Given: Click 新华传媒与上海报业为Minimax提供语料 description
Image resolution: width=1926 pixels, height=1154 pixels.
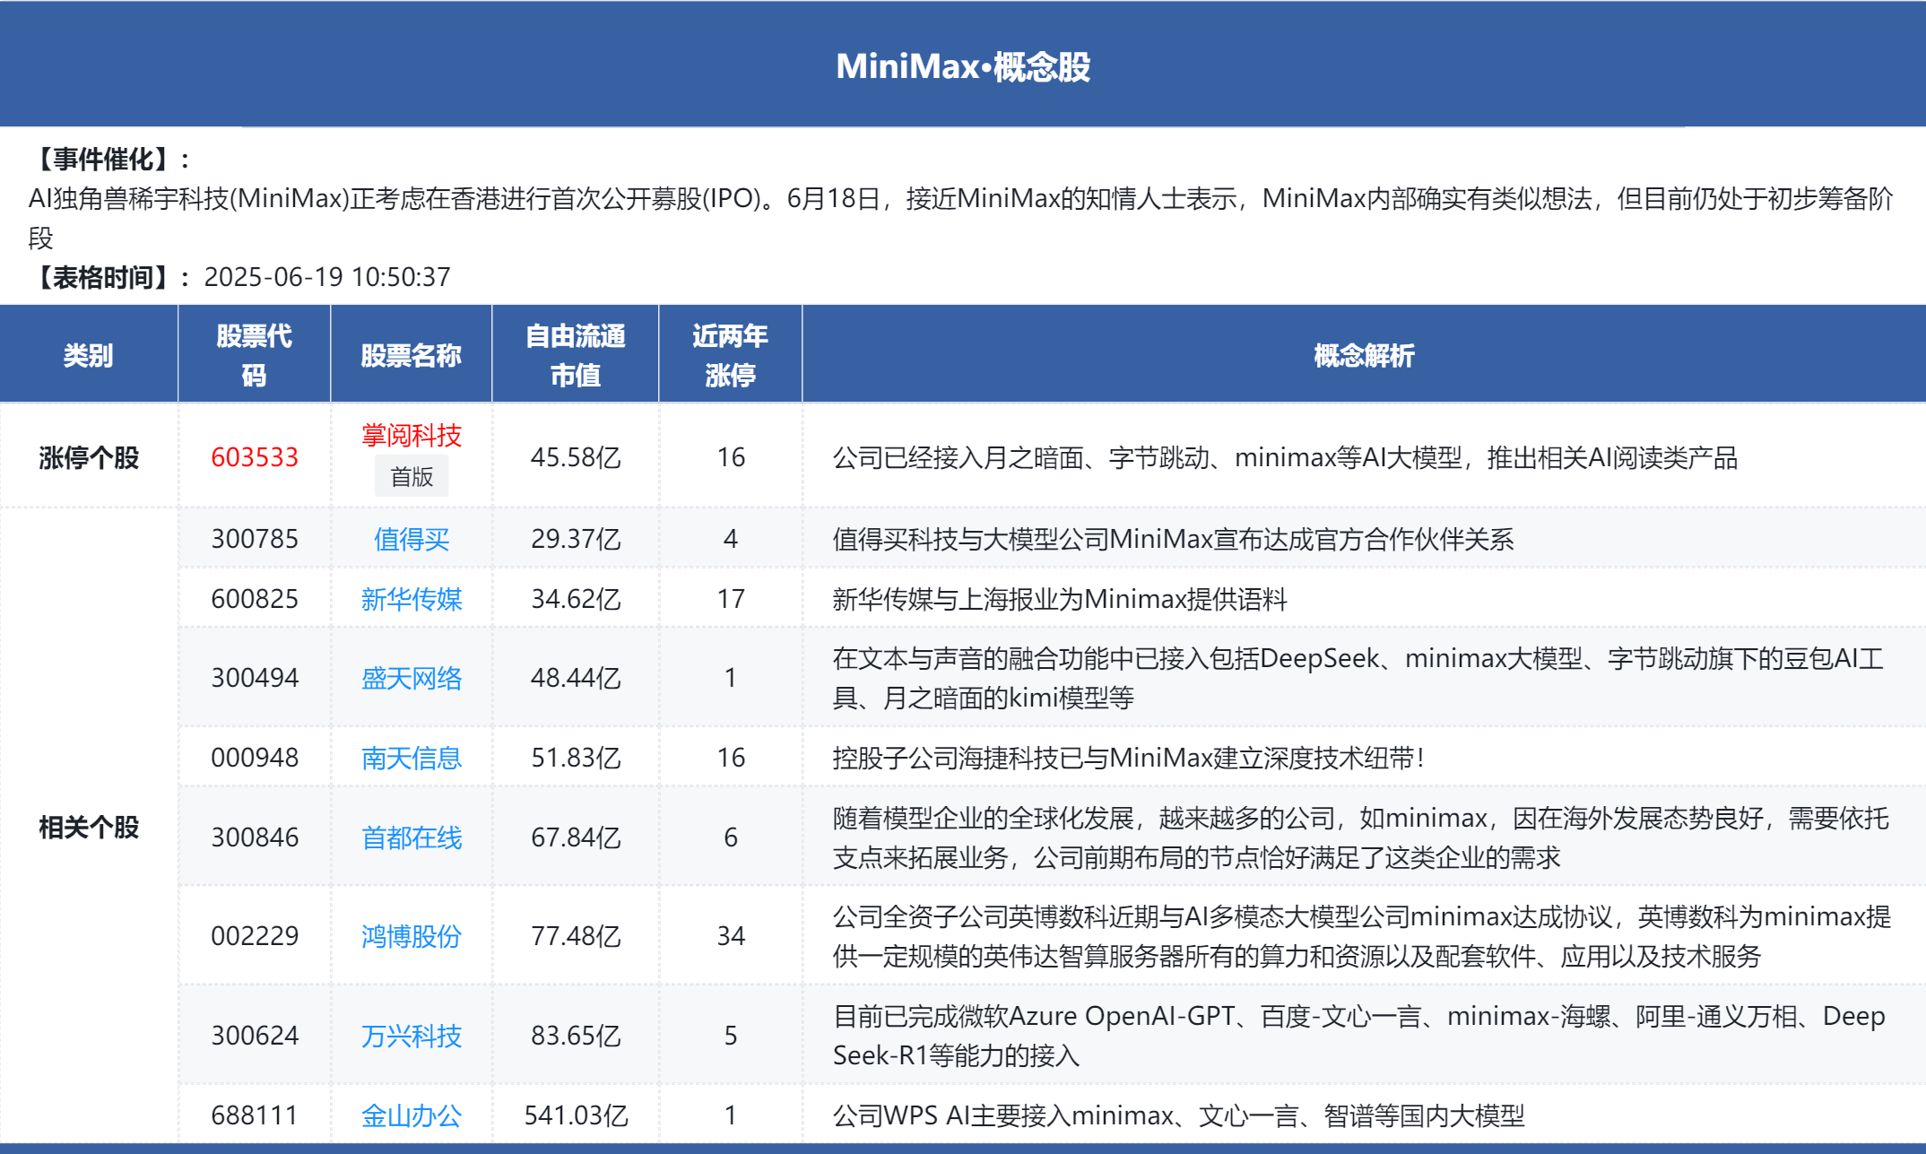Looking at the screenshot, I should pos(1060,599).
